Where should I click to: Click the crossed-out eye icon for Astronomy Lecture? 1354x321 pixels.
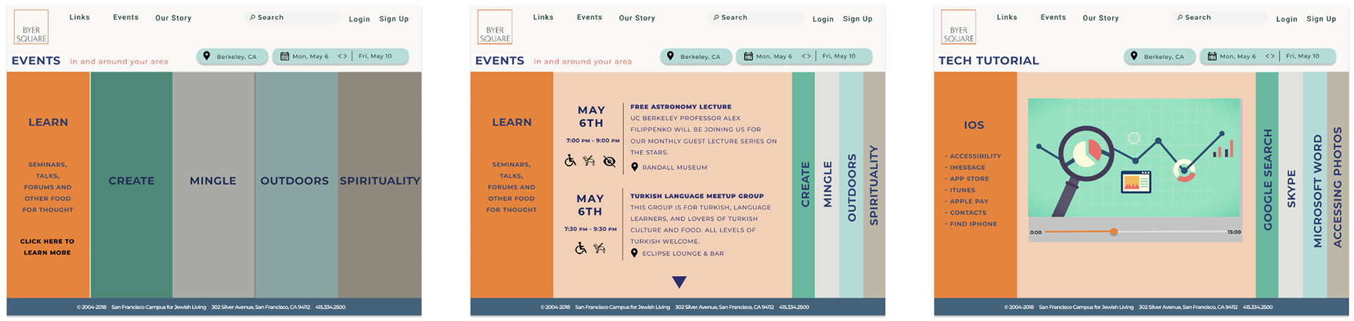click(609, 161)
